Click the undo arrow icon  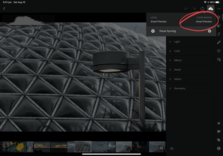pos(194,9)
